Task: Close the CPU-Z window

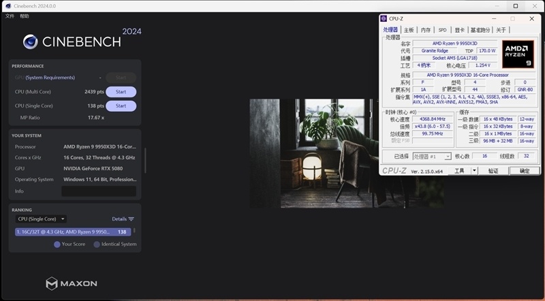Action: [x=532, y=19]
